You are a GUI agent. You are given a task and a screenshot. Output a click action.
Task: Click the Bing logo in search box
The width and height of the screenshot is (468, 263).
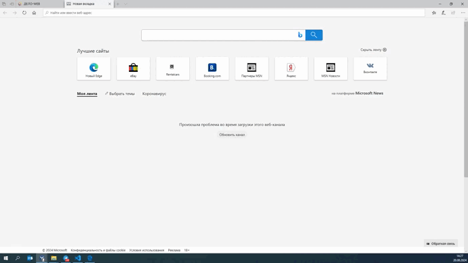pos(300,35)
